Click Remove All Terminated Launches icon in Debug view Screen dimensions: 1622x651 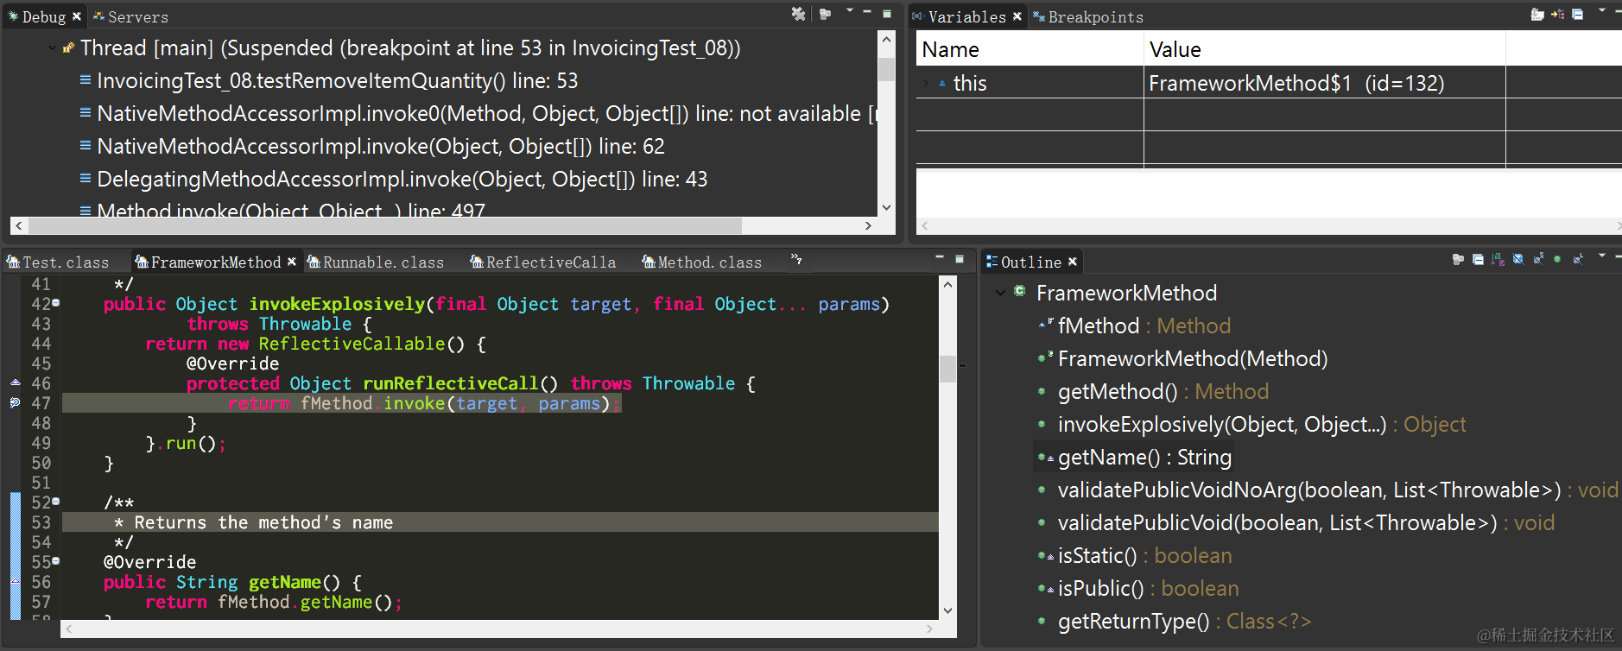coord(798,14)
